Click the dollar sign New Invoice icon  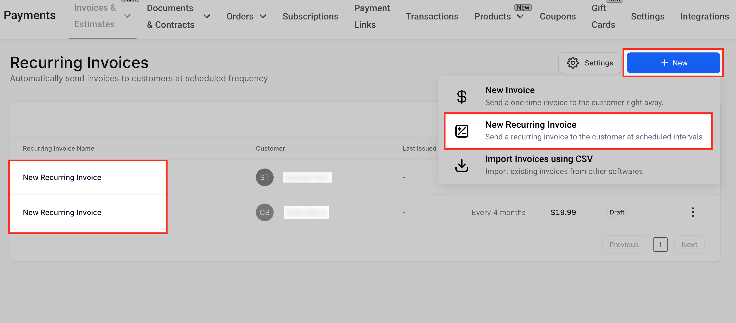(x=461, y=96)
